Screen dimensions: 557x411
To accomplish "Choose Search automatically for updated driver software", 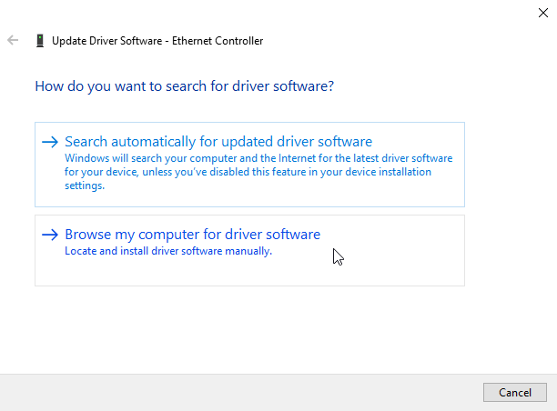I will pyautogui.click(x=249, y=165).
